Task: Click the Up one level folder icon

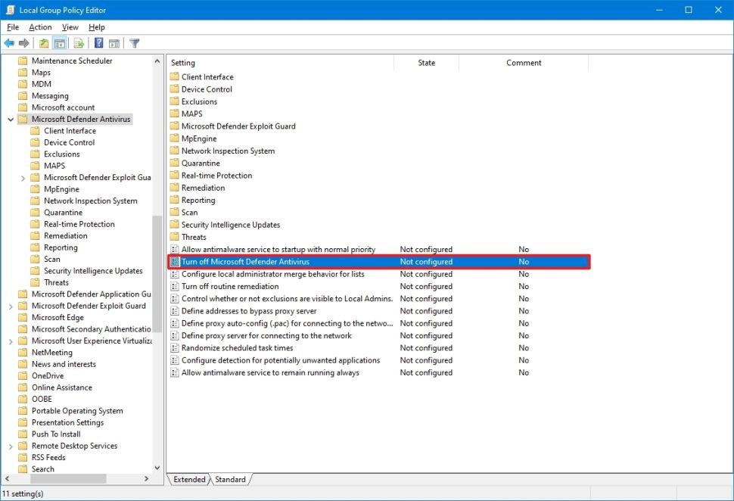Action: click(44, 43)
